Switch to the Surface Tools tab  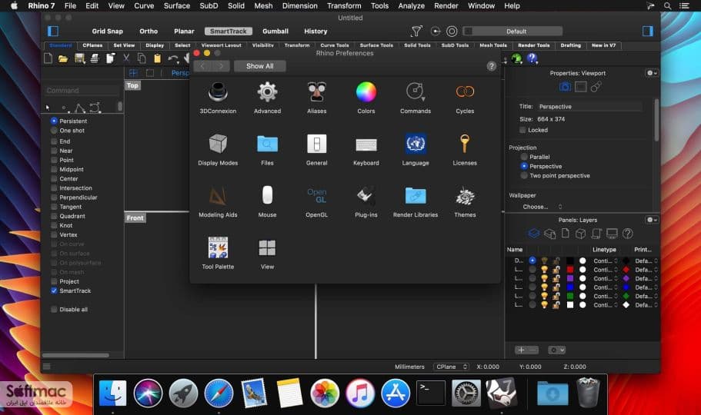point(376,45)
